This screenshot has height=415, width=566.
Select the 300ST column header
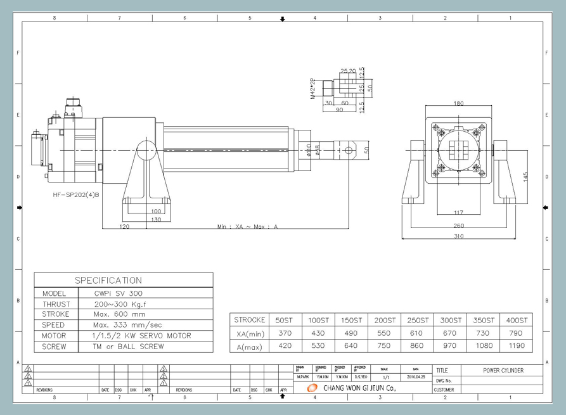tap(451, 320)
